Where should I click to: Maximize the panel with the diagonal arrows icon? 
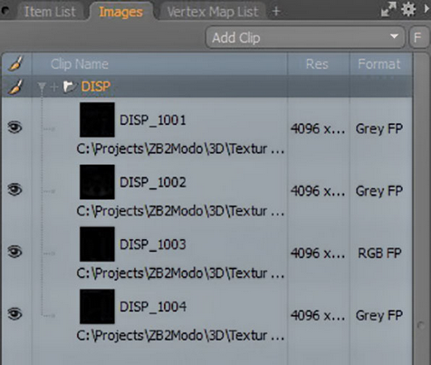388,9
